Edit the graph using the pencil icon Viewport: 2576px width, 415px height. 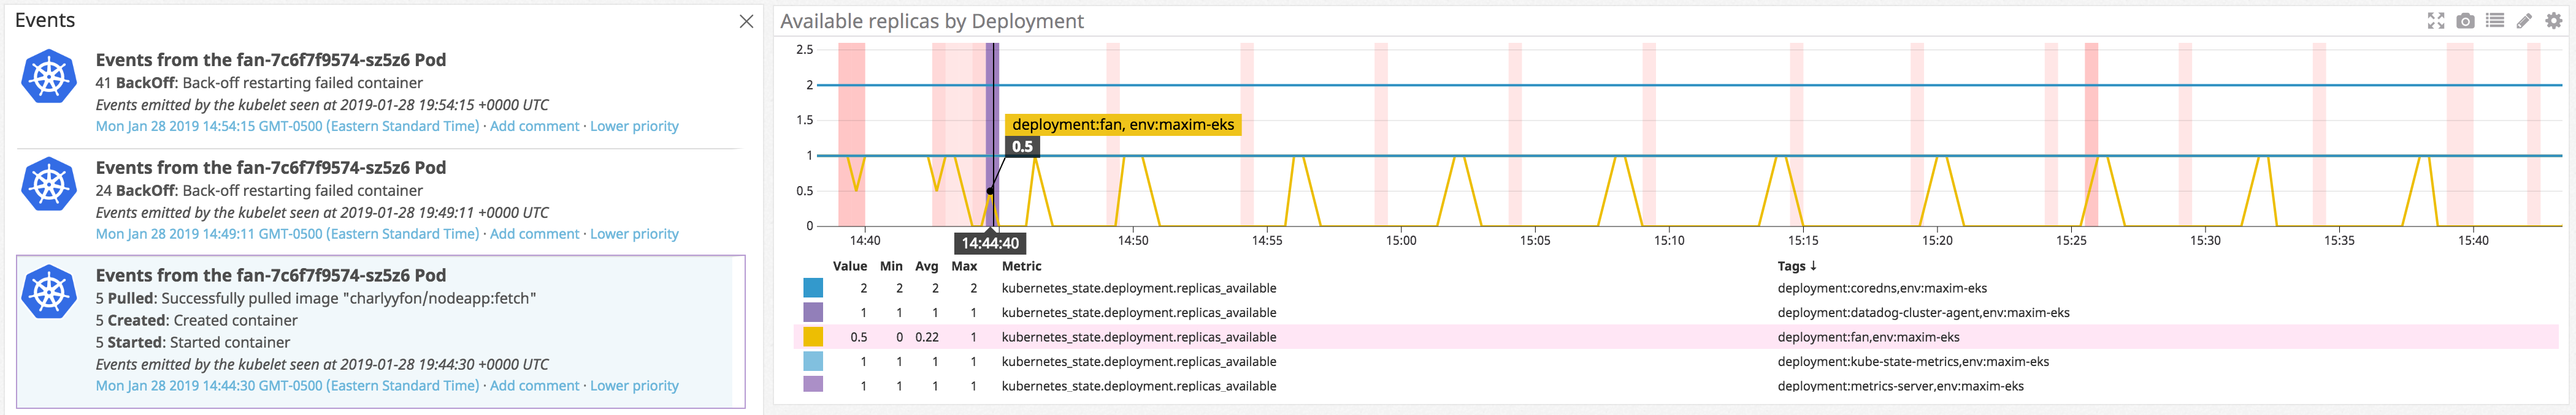(x=2524, y=21)
